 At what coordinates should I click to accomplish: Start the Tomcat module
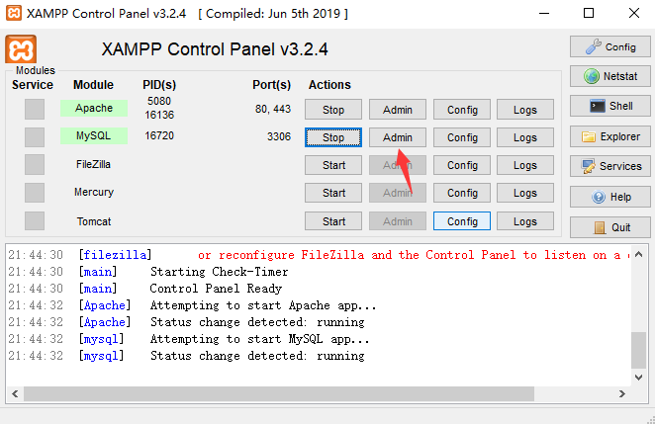point(333,221)
